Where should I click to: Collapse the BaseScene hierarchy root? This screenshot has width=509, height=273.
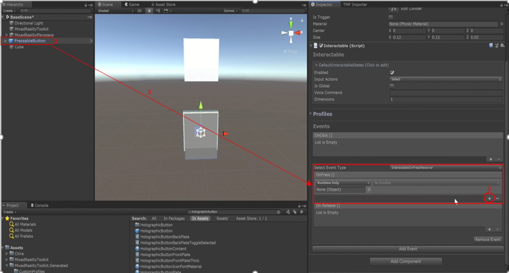tap(3, 17)
